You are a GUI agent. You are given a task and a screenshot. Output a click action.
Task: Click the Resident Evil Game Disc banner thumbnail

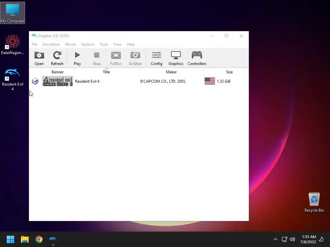point(58,81)
